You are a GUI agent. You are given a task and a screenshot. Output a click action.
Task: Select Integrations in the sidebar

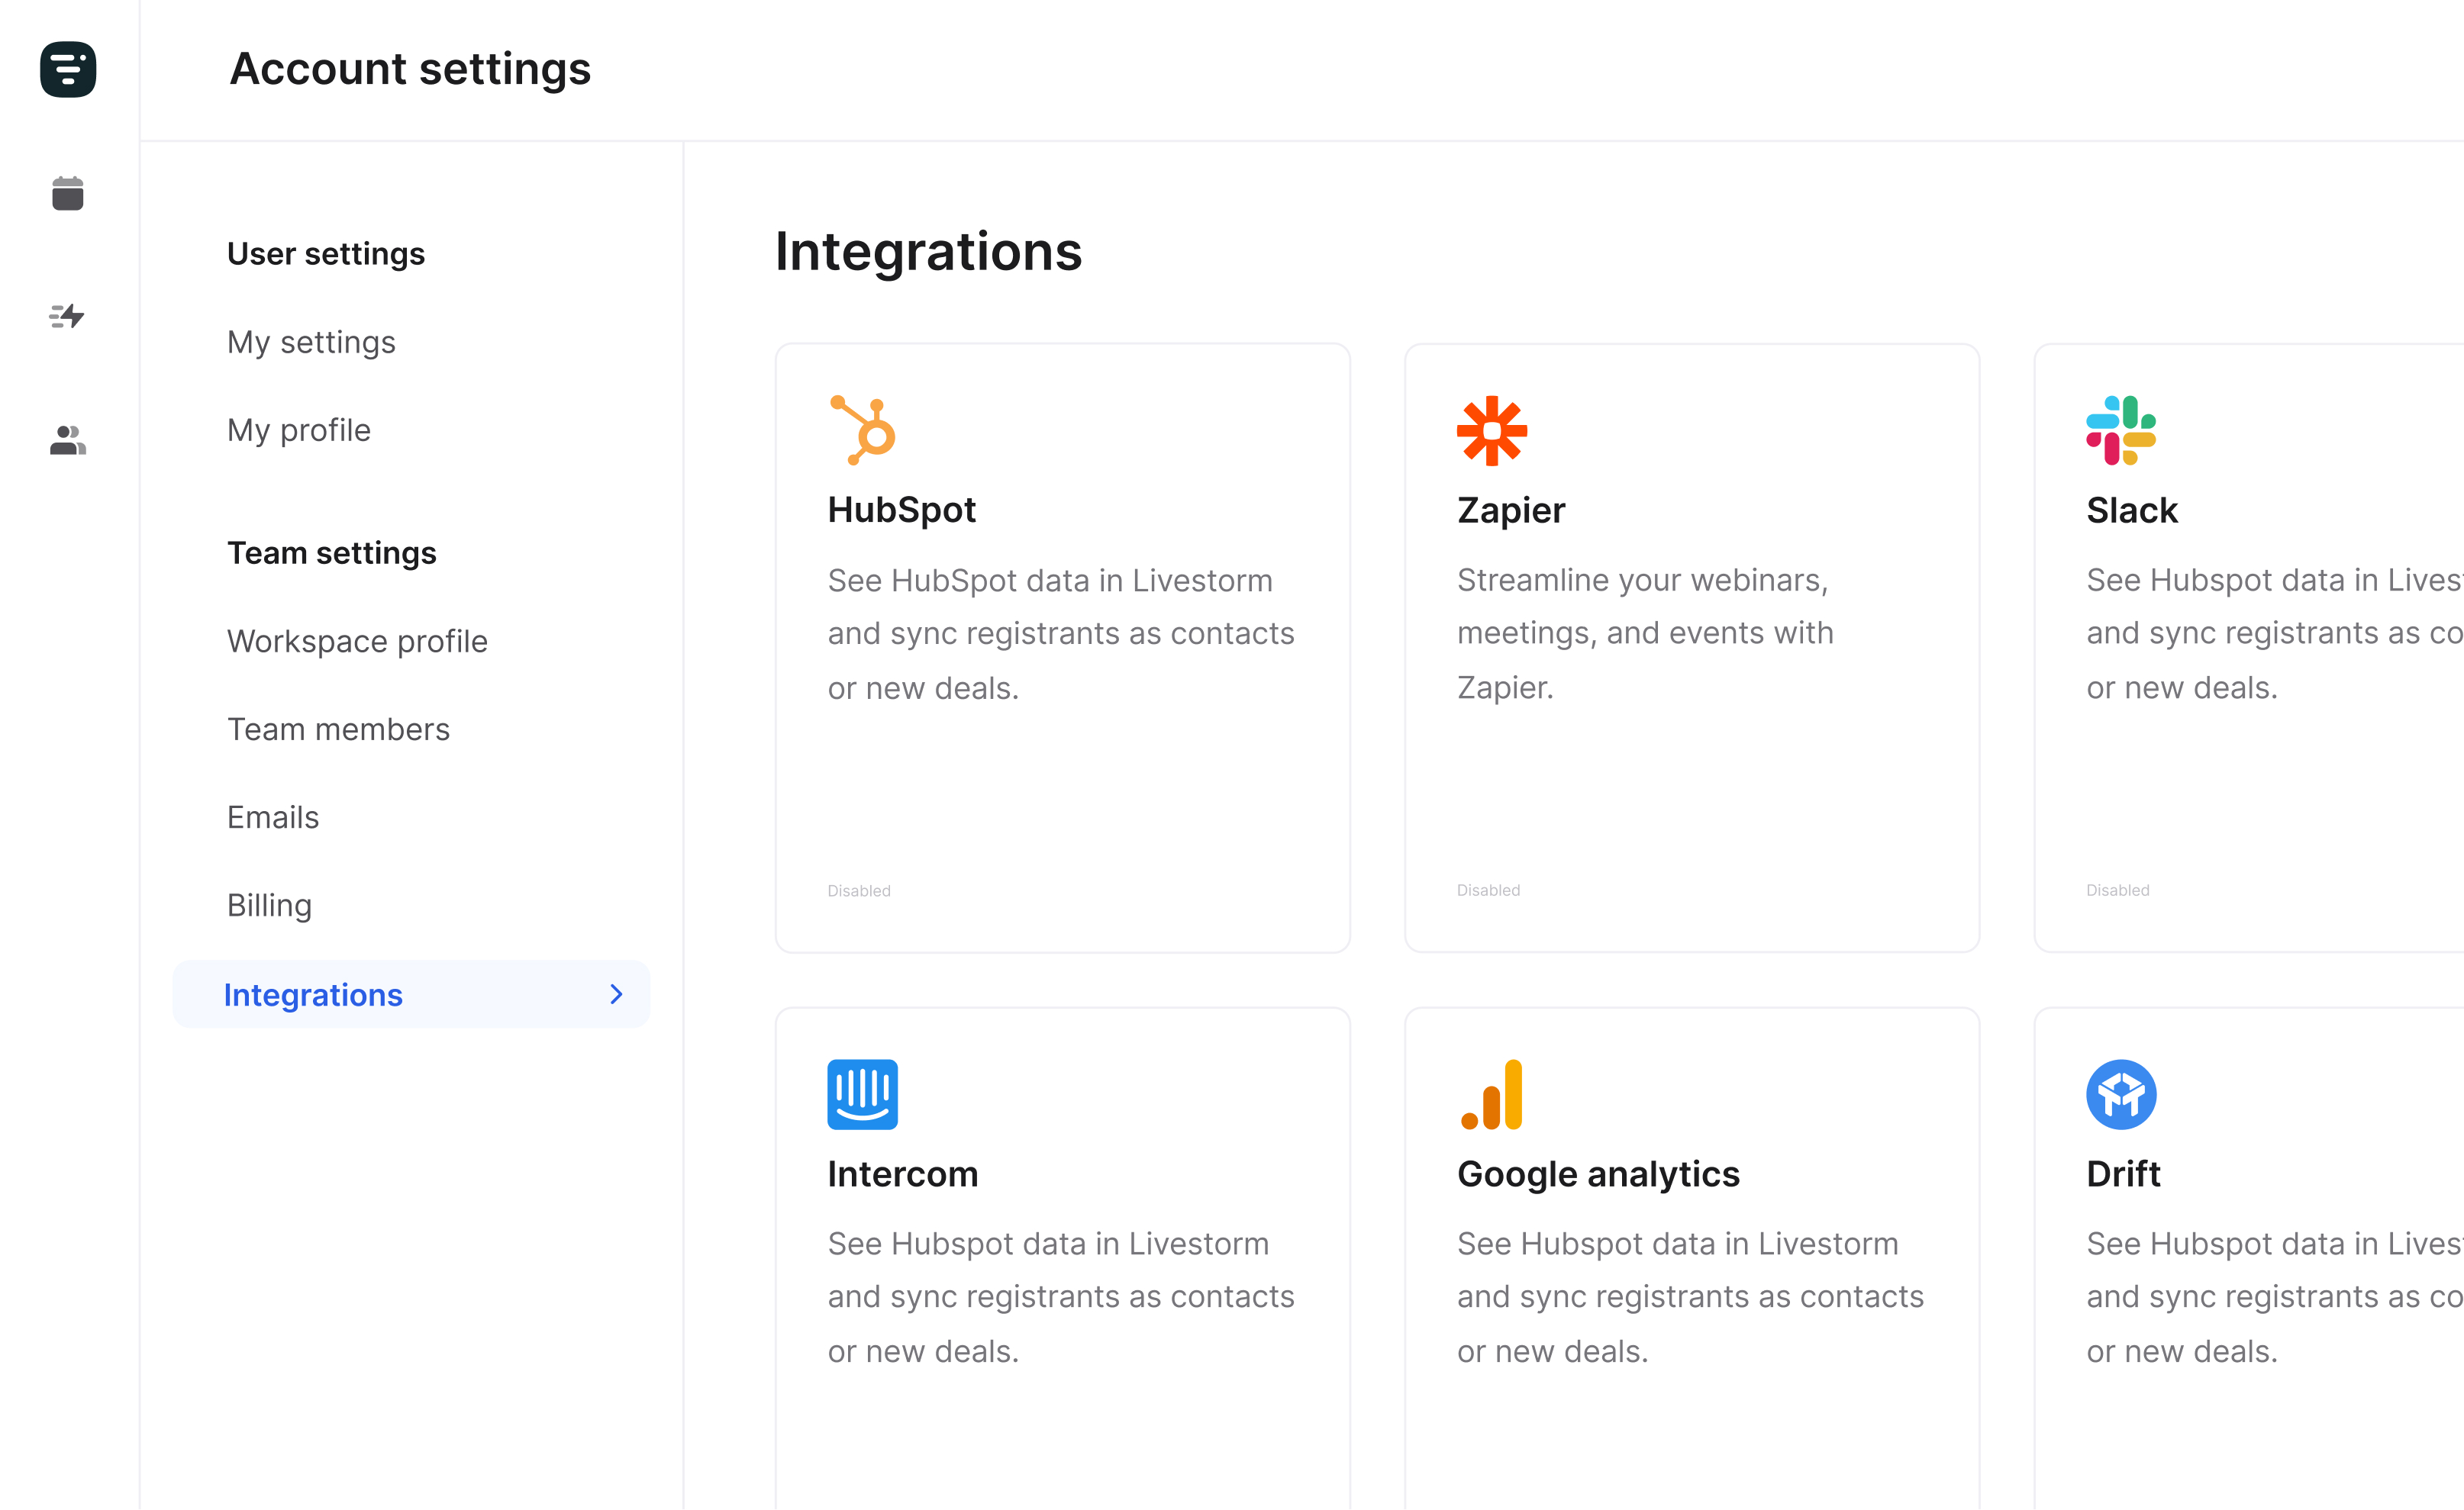coord(411,994)
